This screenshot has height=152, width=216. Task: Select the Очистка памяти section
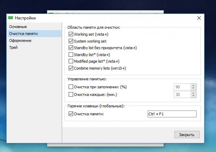35,33
